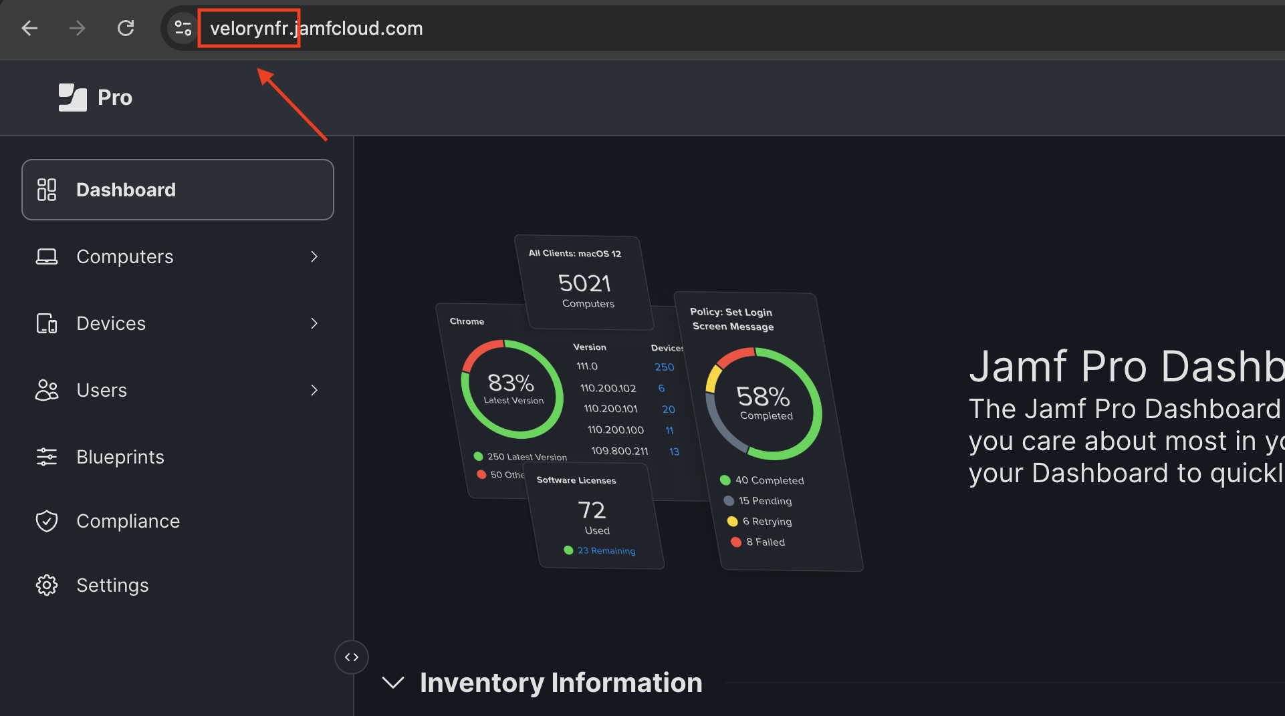Image resolution: width=1285 pixels, height=716 pixels.
Task: Collapse the Inventory Information section chevron
Action: (x=393, y=683)
